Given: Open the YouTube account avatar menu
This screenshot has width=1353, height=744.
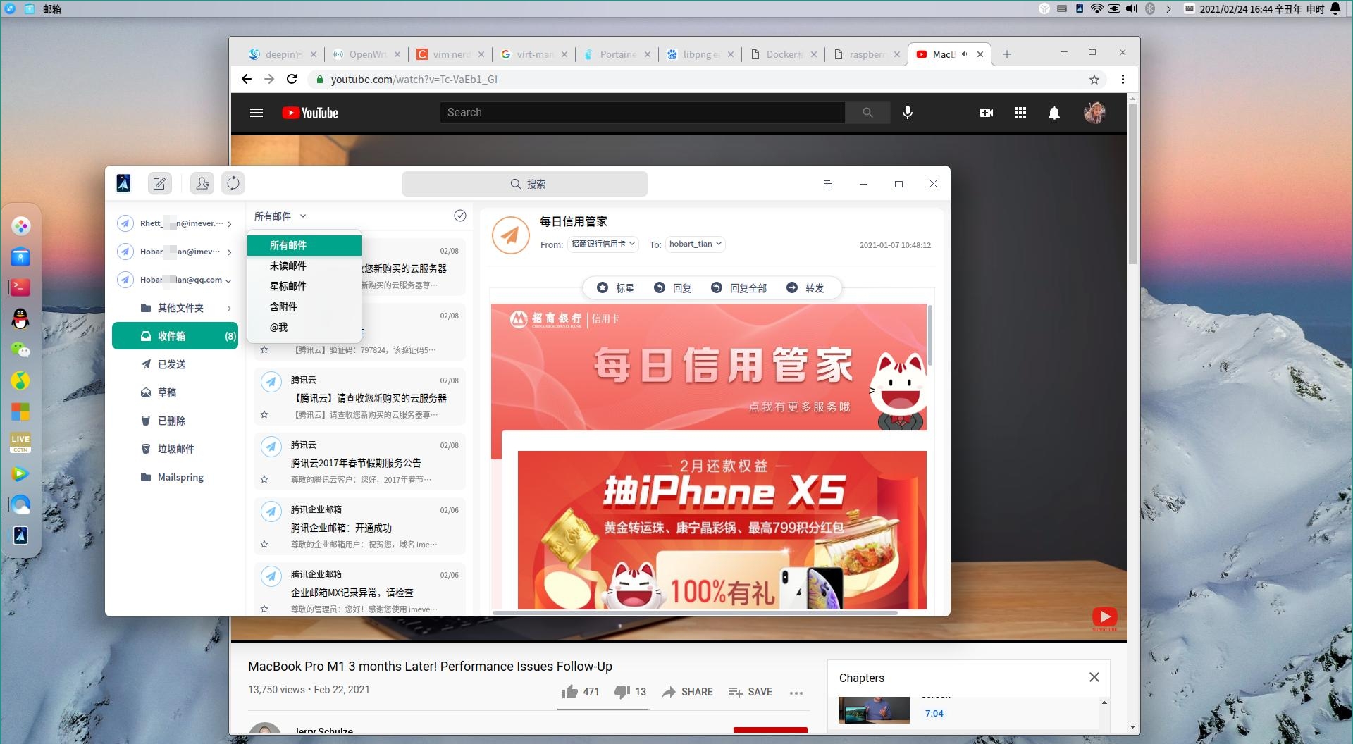Looking at the screenshot, I should click(1095, 113).
